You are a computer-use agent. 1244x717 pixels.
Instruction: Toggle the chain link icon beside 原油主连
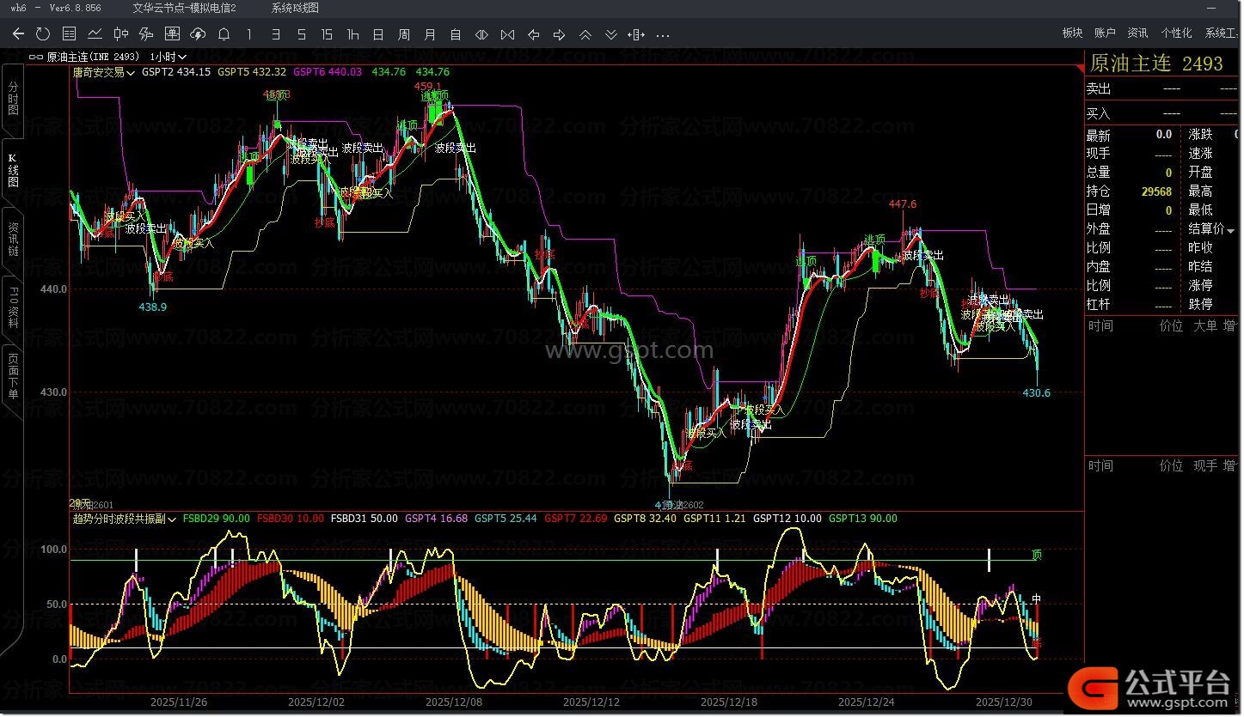(36, 57)
